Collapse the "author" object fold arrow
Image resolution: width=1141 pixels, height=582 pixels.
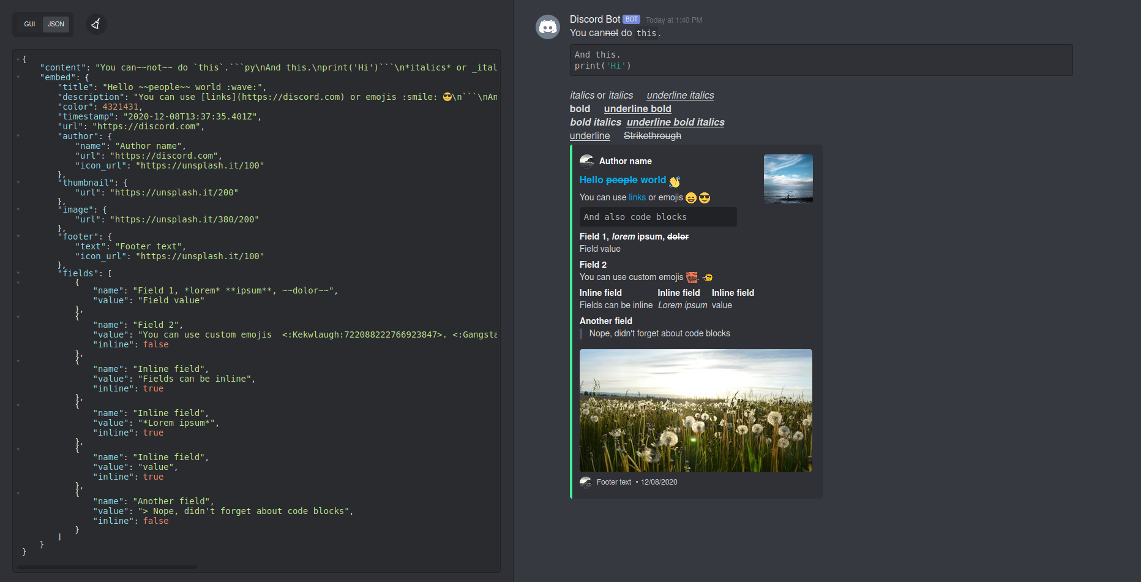[x=18, y=136]
